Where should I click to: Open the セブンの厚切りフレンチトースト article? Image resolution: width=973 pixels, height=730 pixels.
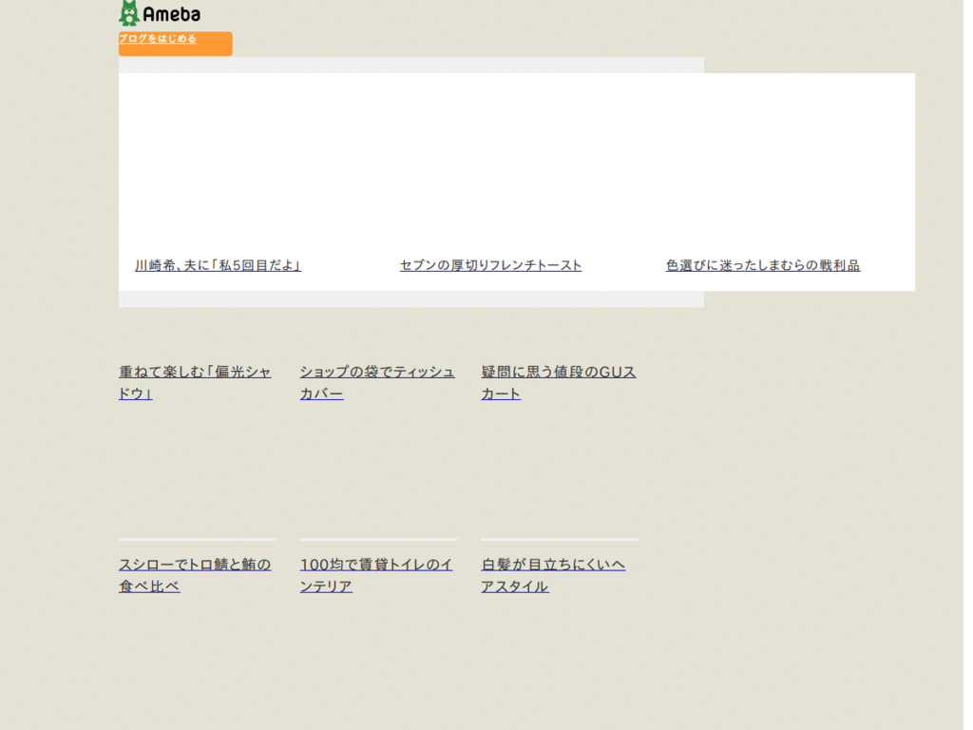click(491, 265)
